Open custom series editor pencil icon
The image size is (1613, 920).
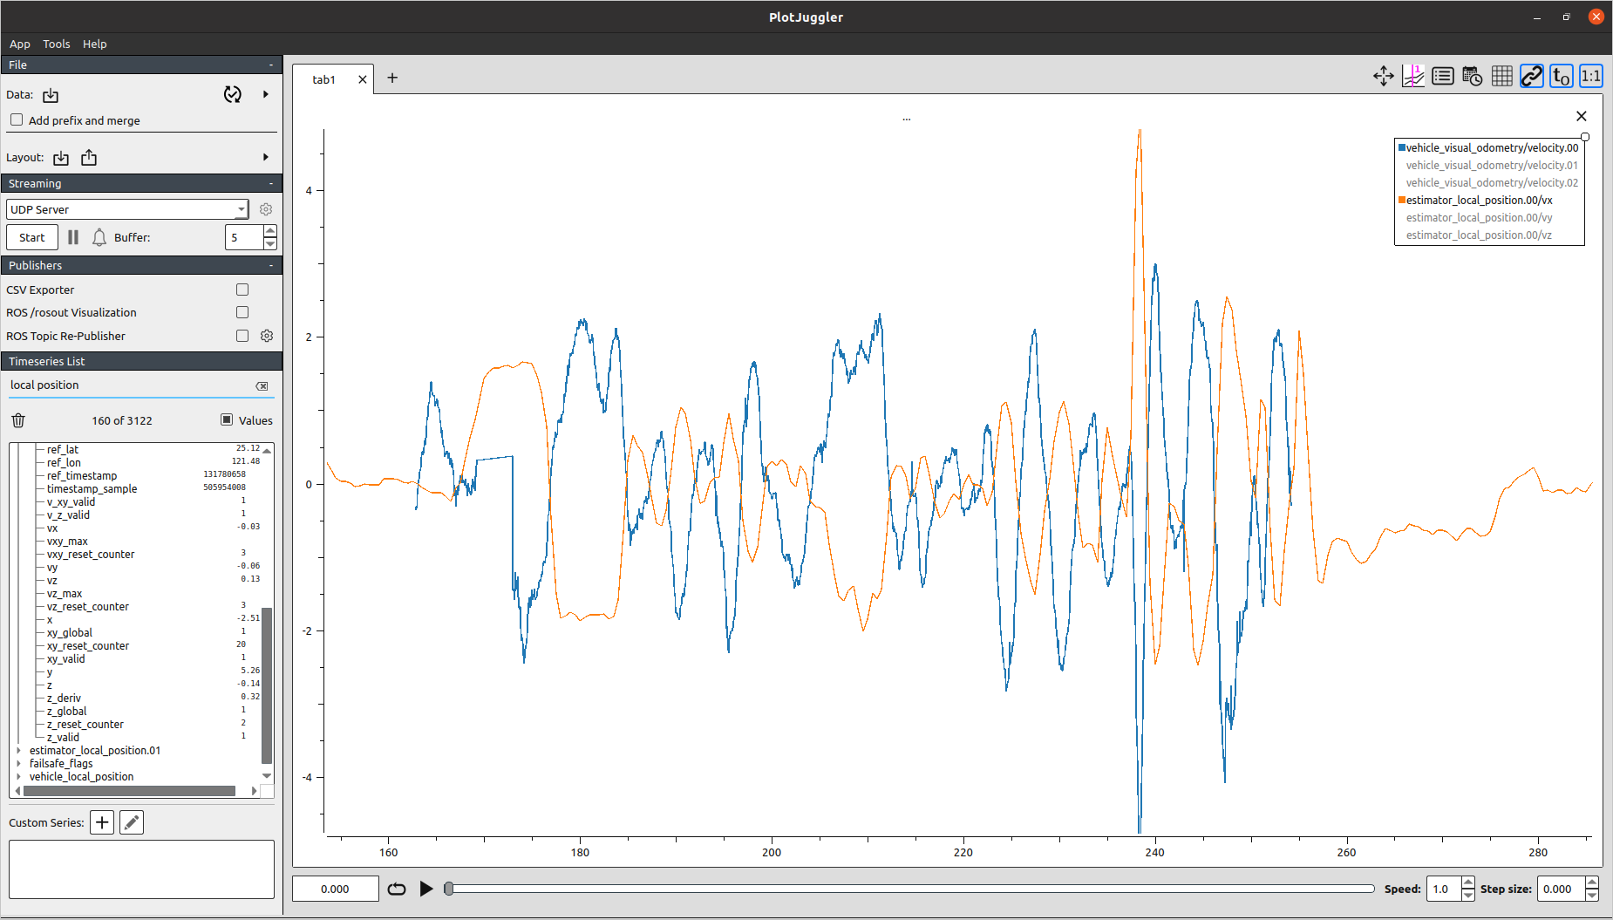click(132, 822)
